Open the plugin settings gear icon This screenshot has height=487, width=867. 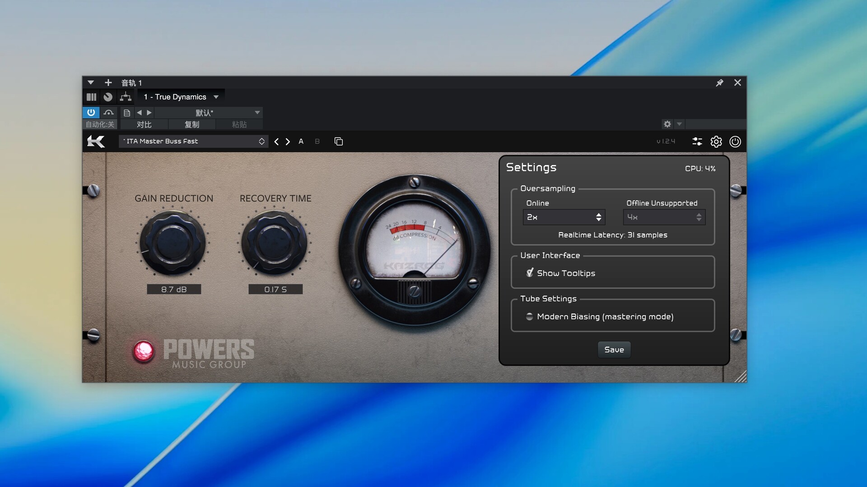pyautogui.click(x=716, y=142)
